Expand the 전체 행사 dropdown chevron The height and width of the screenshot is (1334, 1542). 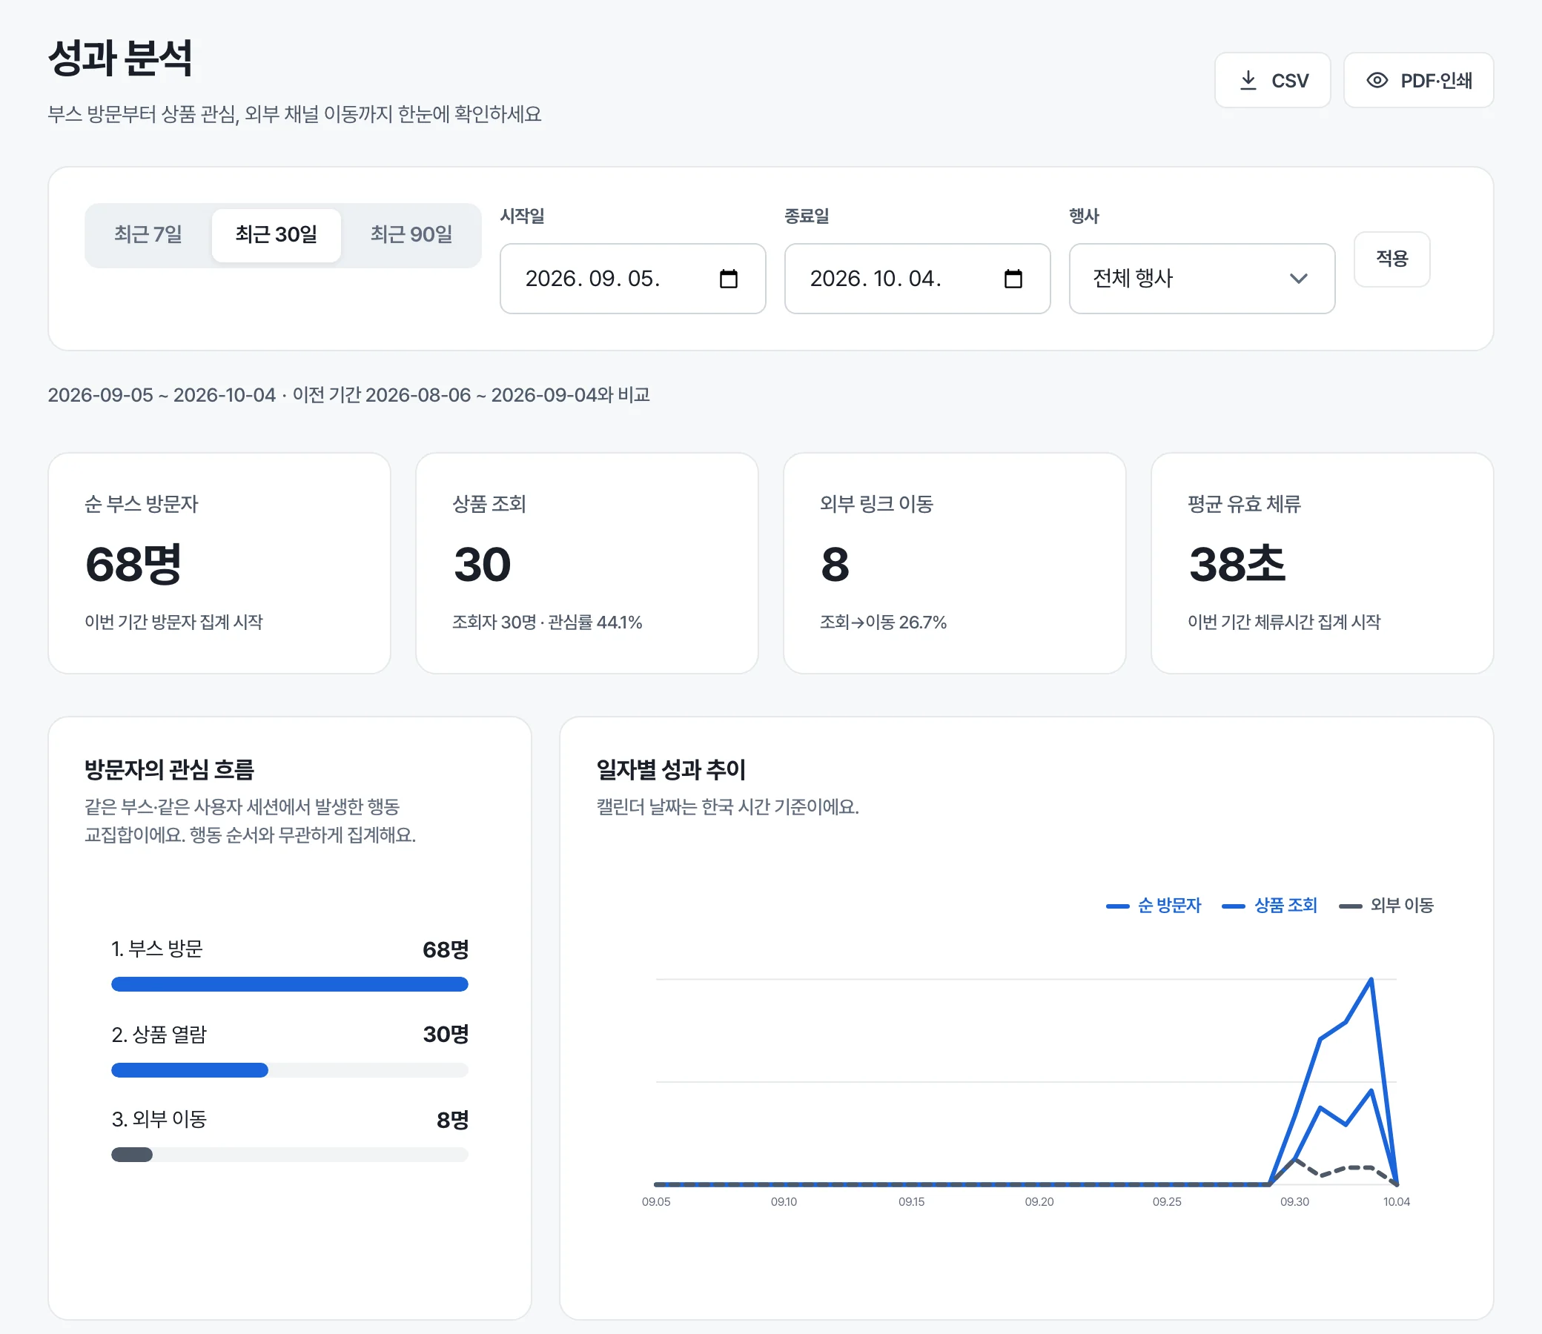pos(1298,279)
